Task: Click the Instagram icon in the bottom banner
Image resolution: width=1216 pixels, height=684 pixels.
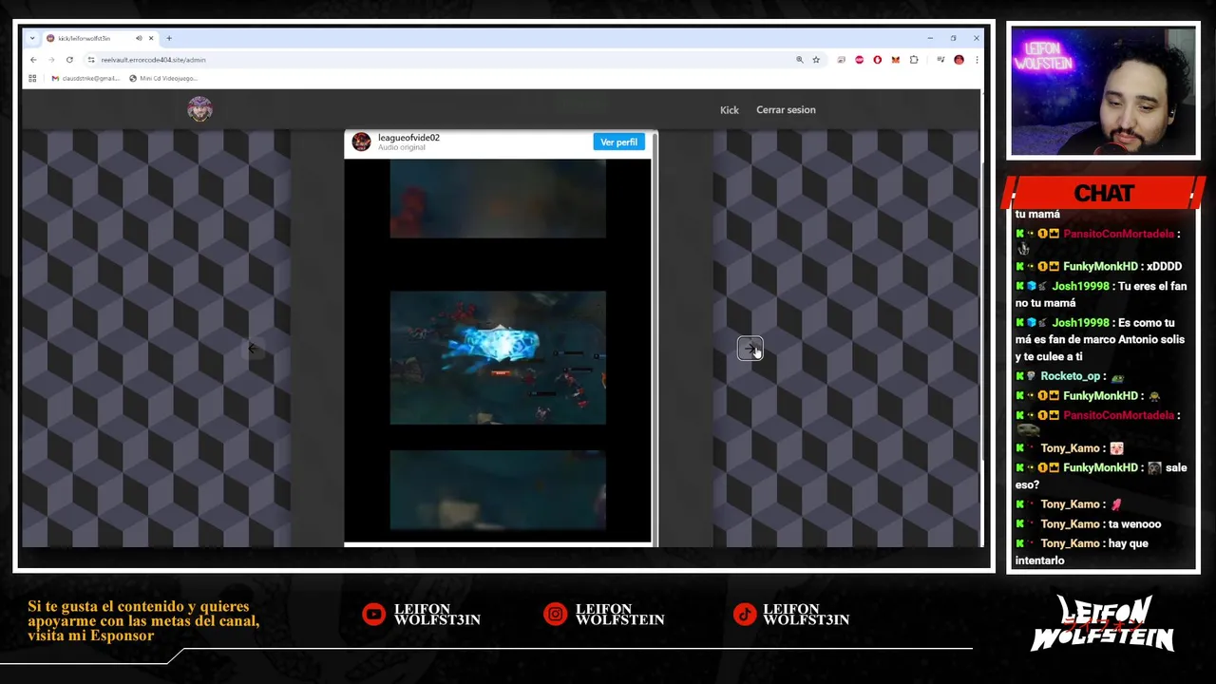Action: pyautogui.click(x=555, y=615)
